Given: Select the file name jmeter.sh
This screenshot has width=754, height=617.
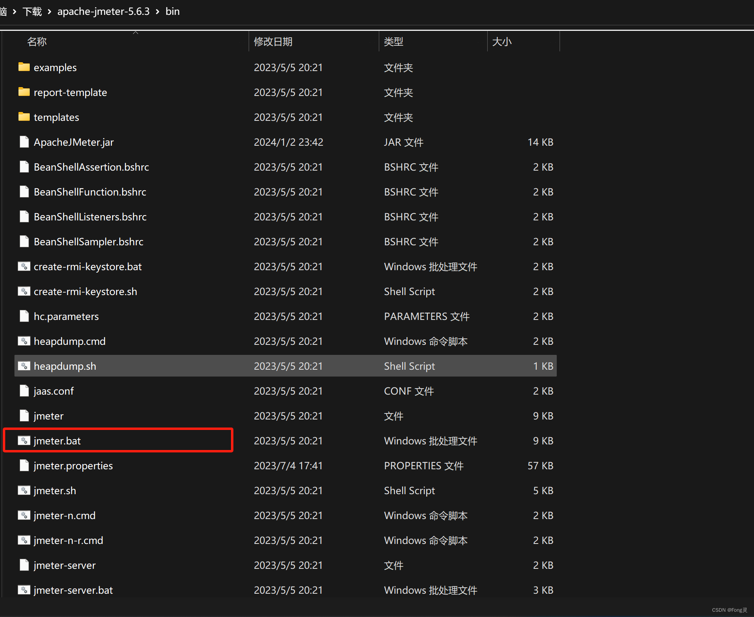Looking at the screenshot, I should pos(55,491).
